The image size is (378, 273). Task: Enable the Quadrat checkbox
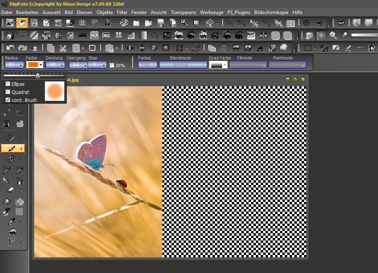click(x=8, y=92)
